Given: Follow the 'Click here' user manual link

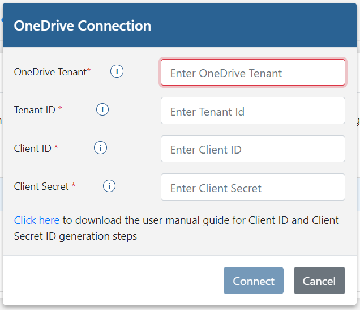Looking at the screenshot, I should (37, 220).
